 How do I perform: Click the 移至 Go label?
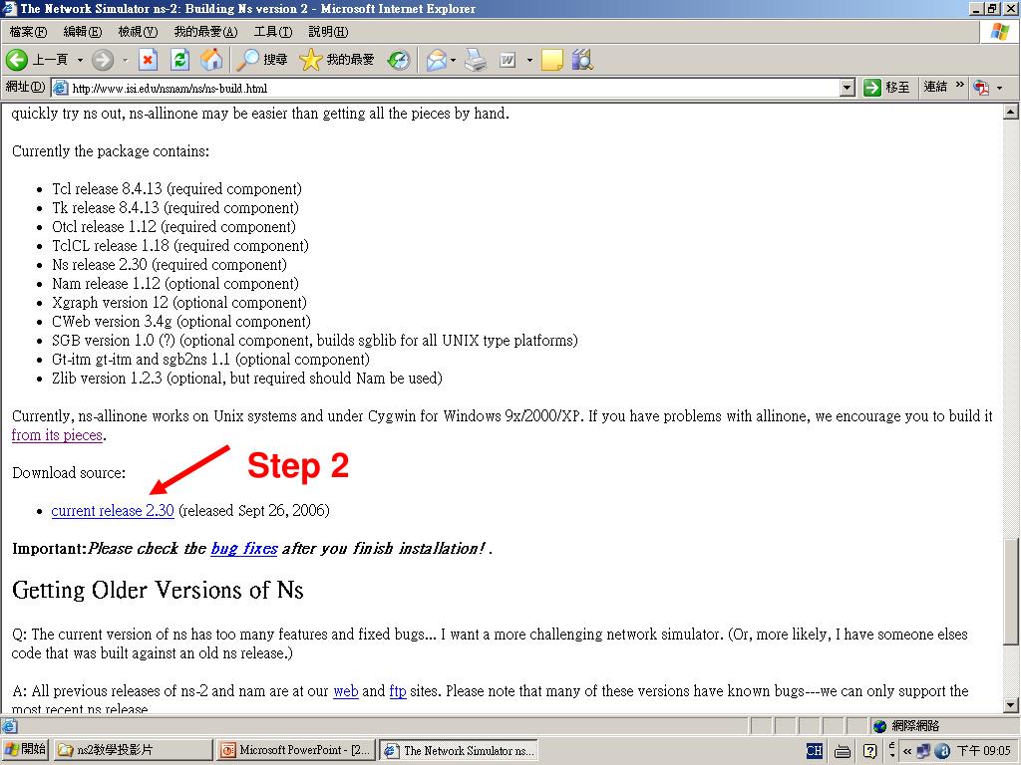click(x=897, y=88)
